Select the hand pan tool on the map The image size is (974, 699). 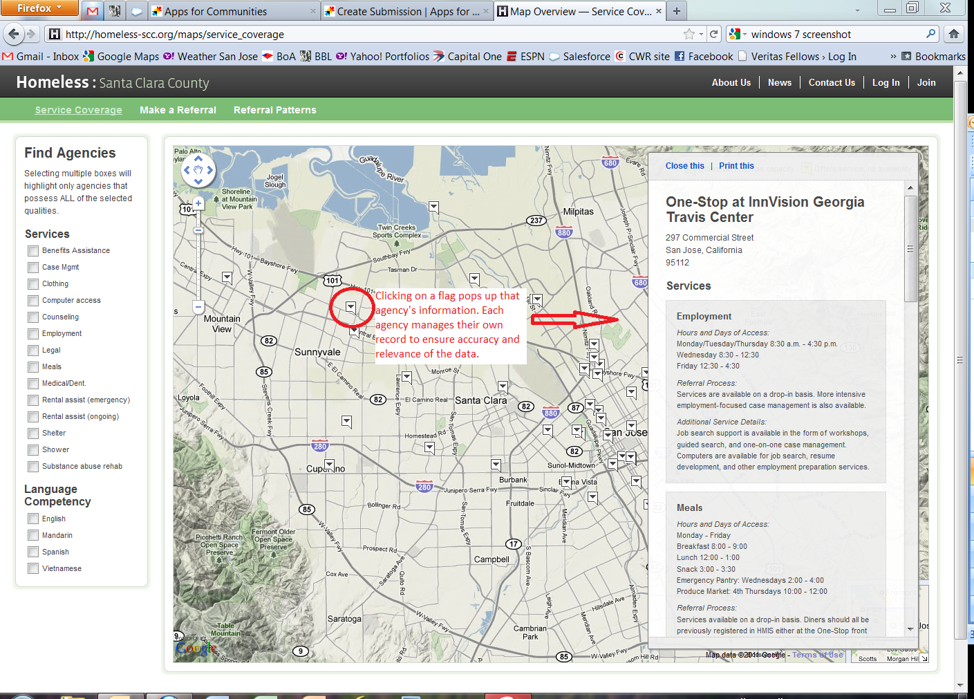click(198, 168)
